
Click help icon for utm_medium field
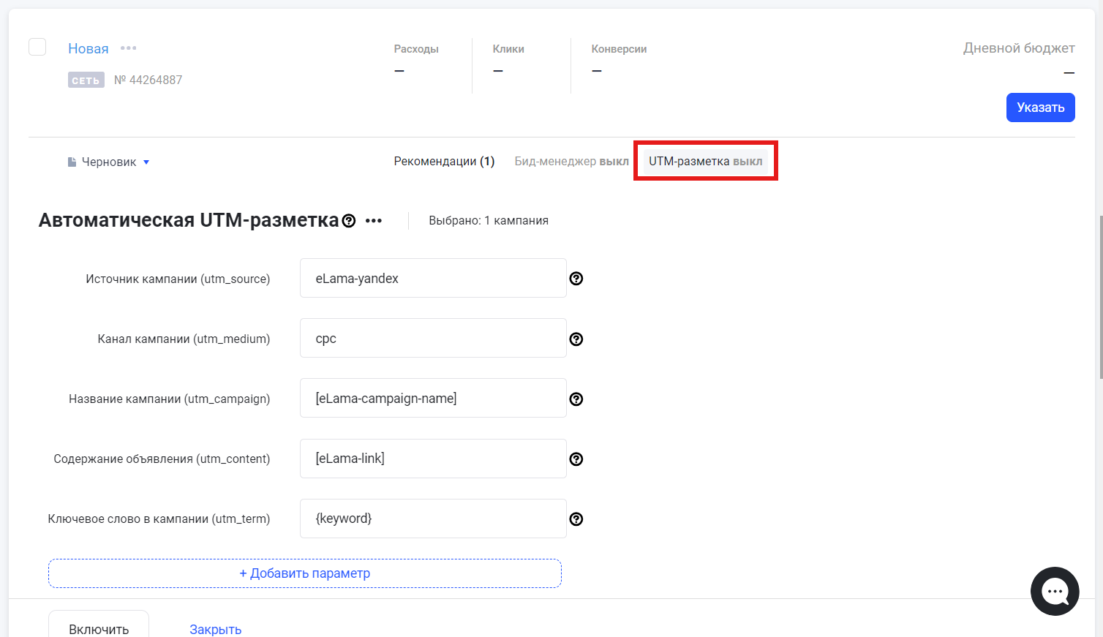tap(576, 339)
